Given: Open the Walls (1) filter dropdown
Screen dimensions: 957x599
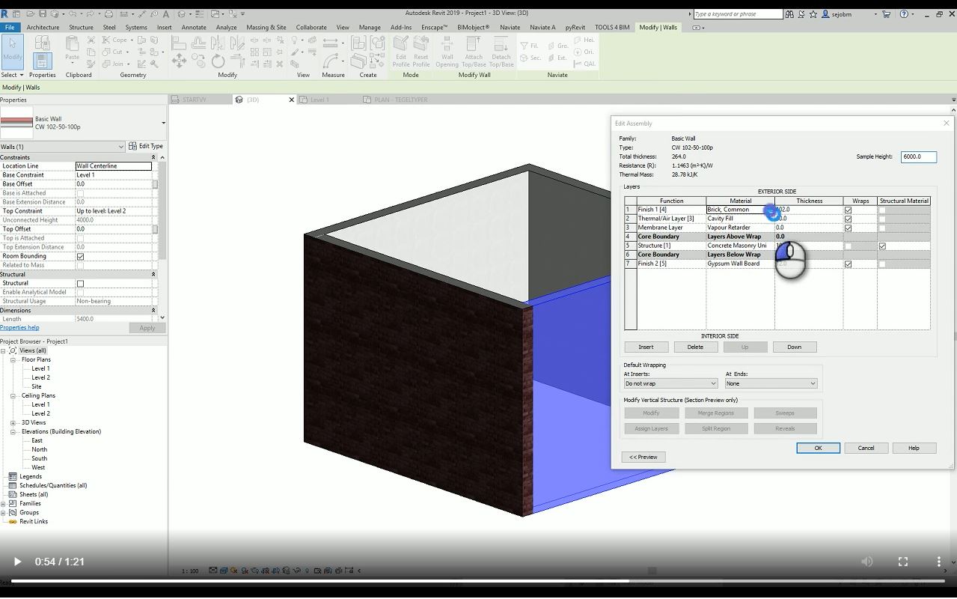Looking at the screenshot, I should 62,147.
